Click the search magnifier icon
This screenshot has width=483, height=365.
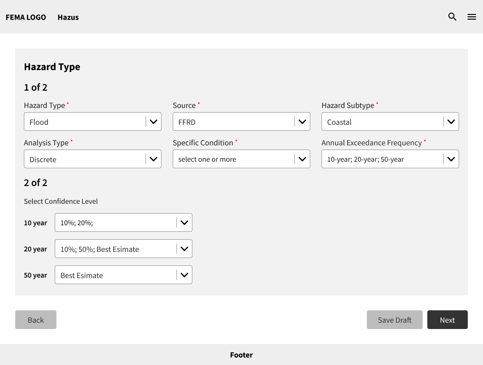coord(452,17)
